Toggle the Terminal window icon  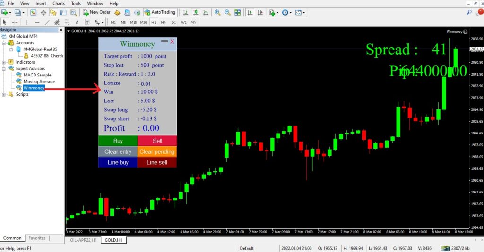click(63, 12)
